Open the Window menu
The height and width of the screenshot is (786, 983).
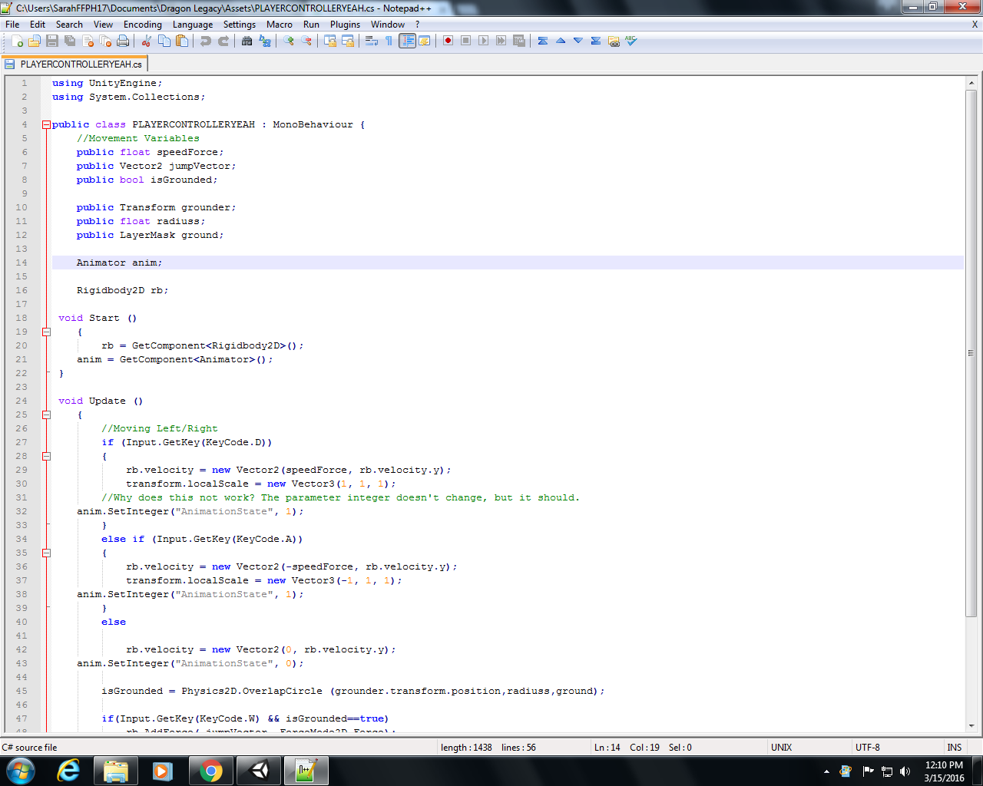[x=388, y=25]
